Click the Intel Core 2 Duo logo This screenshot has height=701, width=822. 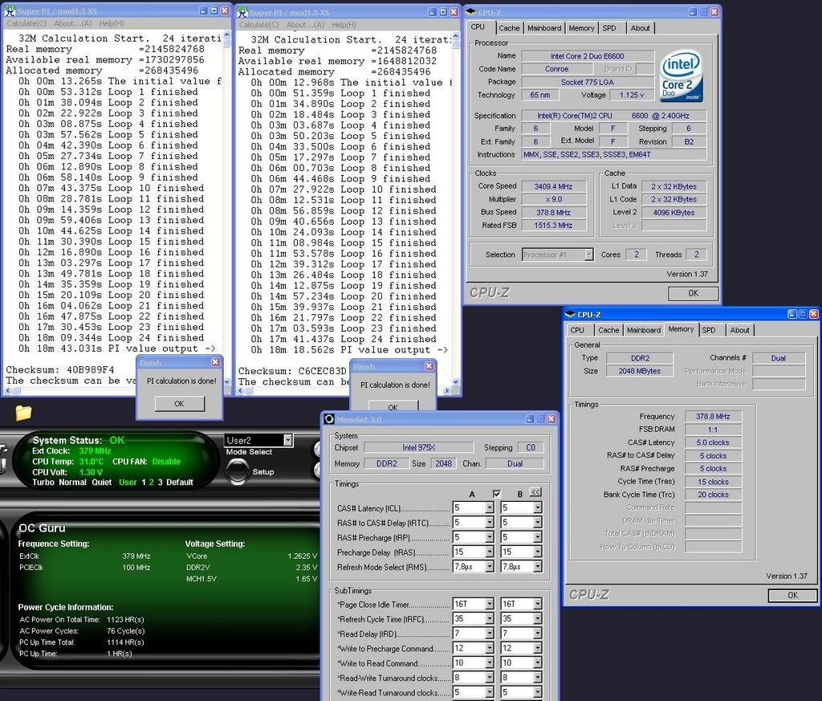[681, 75]
